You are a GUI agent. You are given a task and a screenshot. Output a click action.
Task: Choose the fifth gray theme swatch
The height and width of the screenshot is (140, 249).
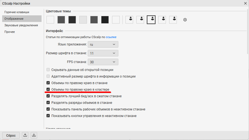[x=94, y=20]
